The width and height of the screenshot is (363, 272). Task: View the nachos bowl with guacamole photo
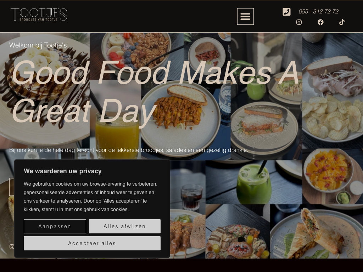[333, 176]
